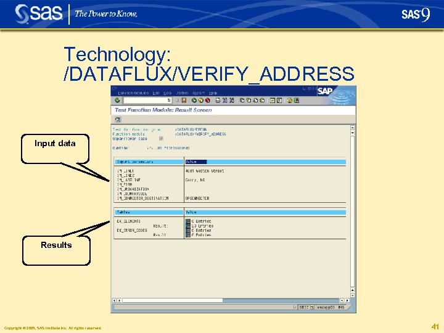
Task: Click the highlighted Value header of Import parameters
Action: pos(196,162)
